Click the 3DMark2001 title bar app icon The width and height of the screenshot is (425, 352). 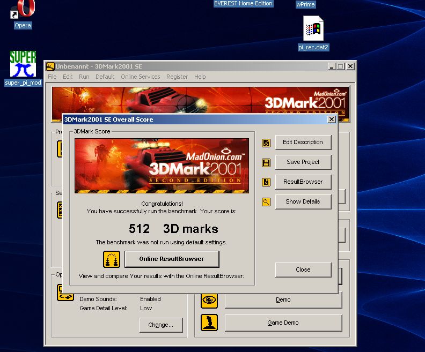[x=50, y=66]
